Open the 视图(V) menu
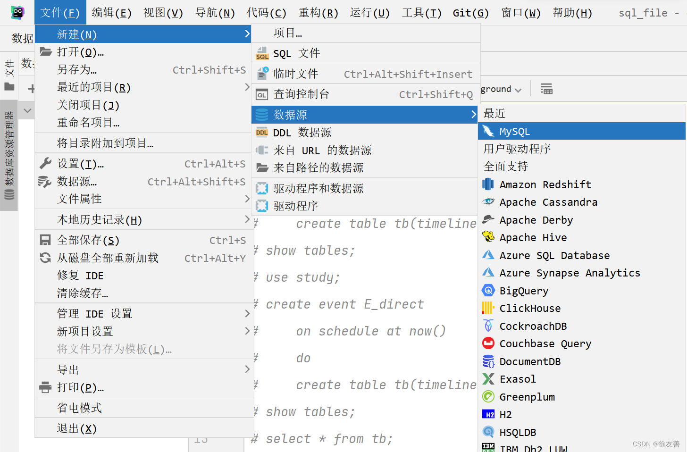 (163, 13)
